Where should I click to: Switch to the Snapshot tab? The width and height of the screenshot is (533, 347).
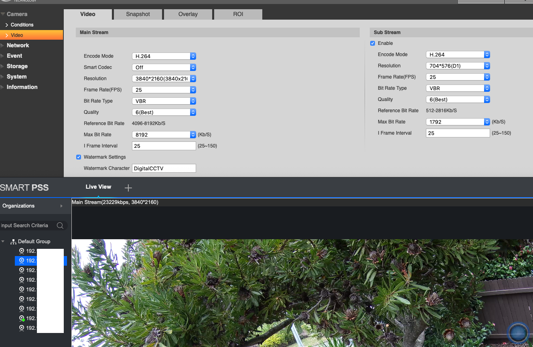pyautogui.click(x=138, y=14)
